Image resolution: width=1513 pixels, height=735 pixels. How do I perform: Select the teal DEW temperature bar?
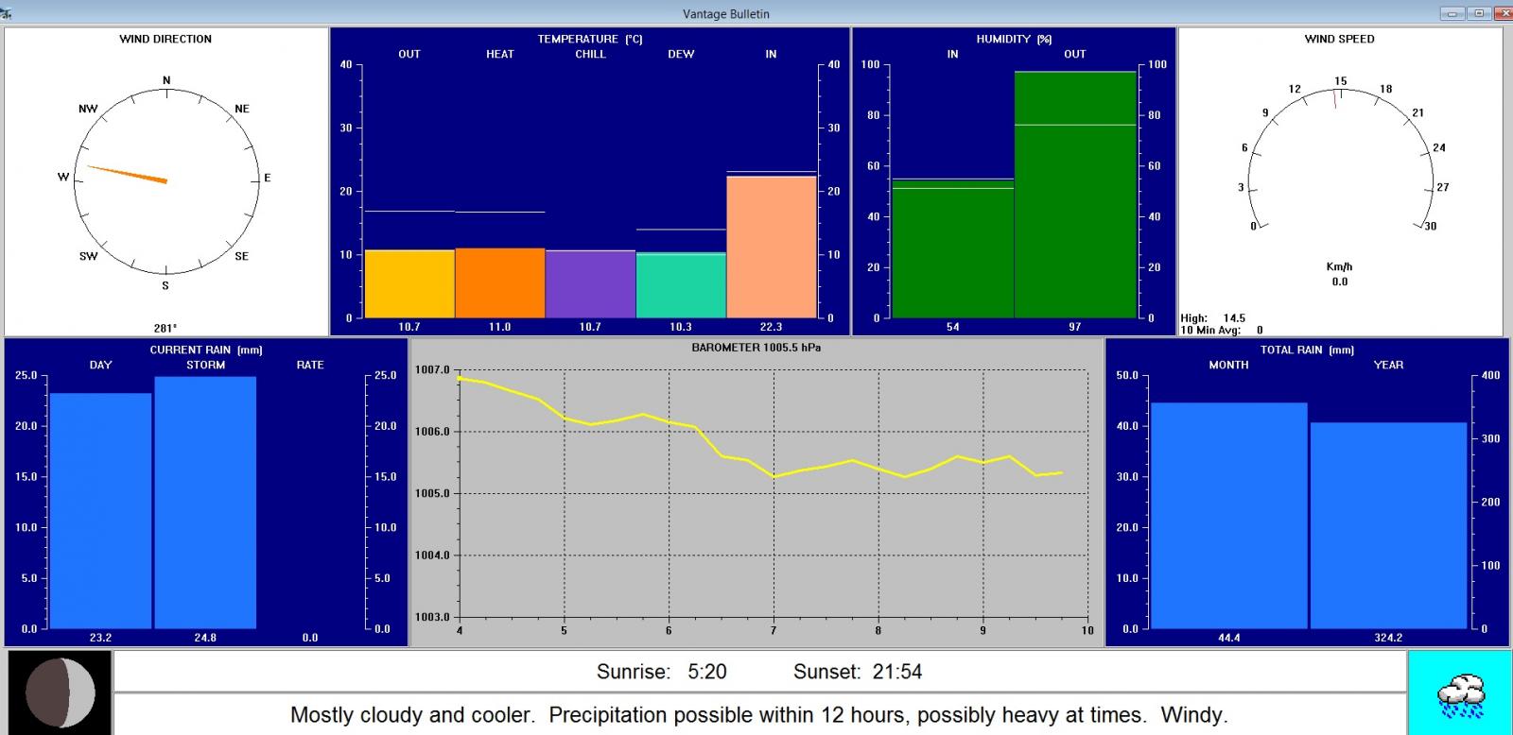pyautogui.click(x=681, y=285)
